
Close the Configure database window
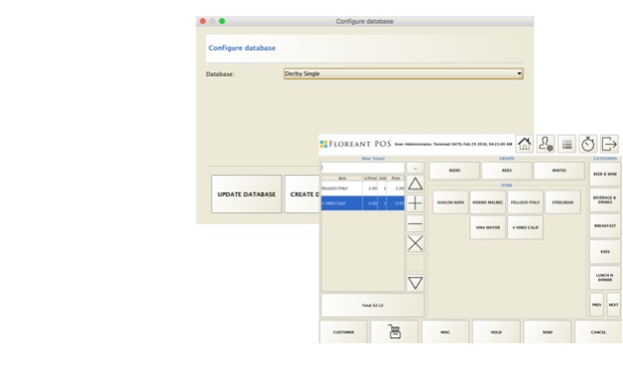[x=202, y=21]
